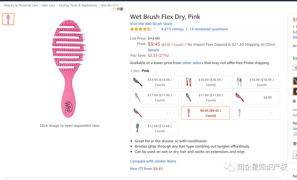Open Beauty & Personal Care breadcrumb
297x180 pixels.
[x=21, y=5]
